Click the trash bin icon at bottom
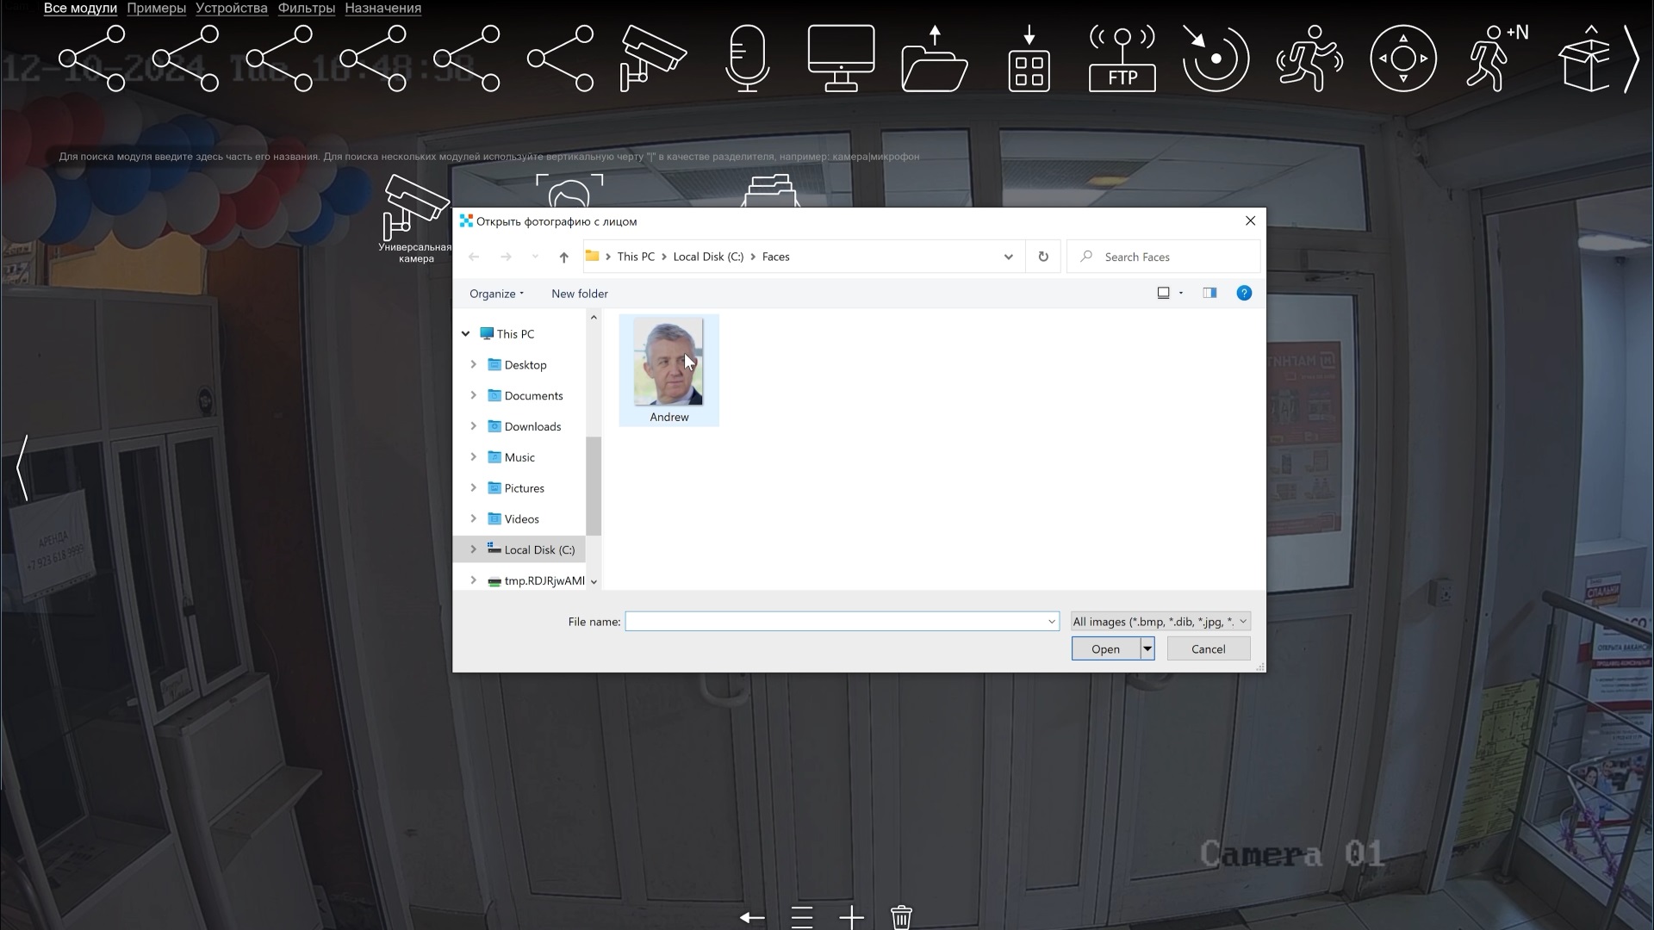This screenshot has width=1654, height=930. click(x=901, y=918)
